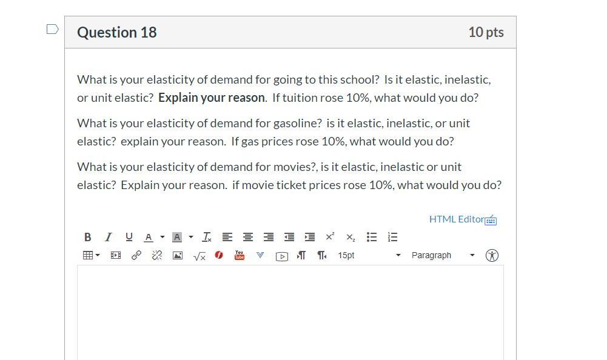Insert a math equation
Viewport: 607px width, 360px height.
click(x=199, y=255)
